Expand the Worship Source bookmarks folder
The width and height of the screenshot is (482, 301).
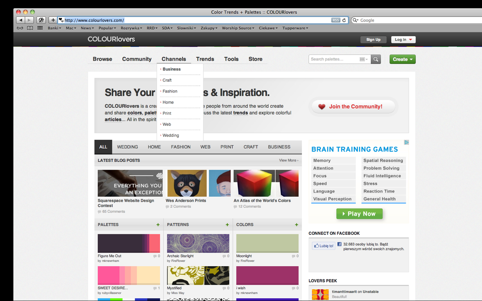coord(238,28)
